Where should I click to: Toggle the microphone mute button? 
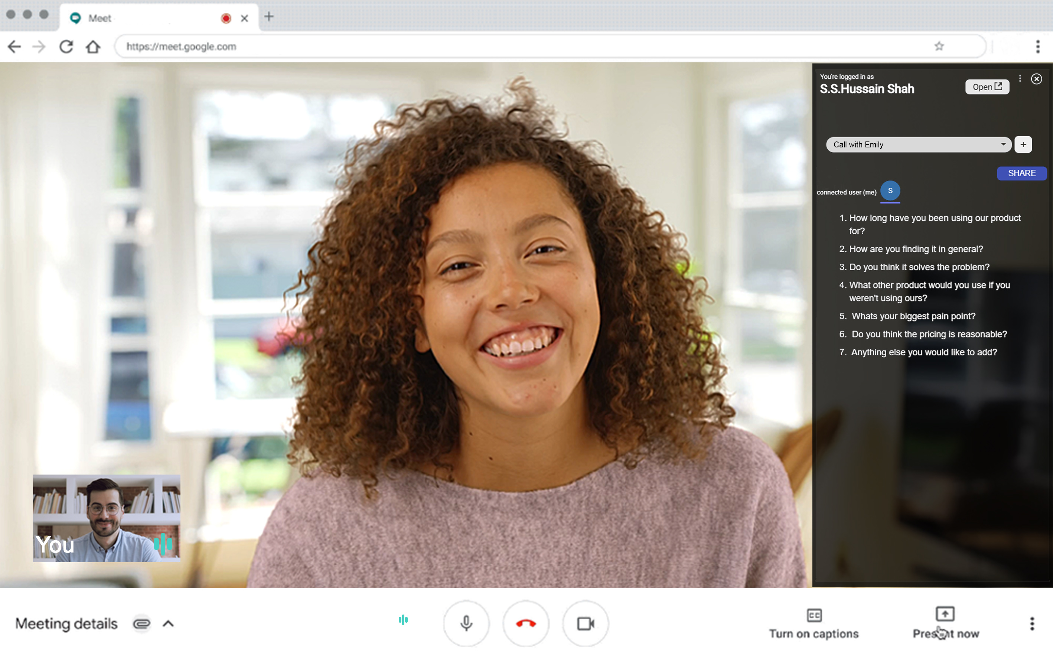[x=466, y=623]
